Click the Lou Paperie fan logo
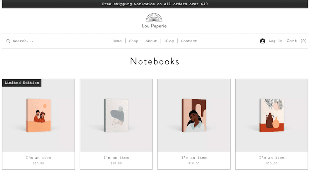Screen dimensions: 310x171 (x=154, y=17)
